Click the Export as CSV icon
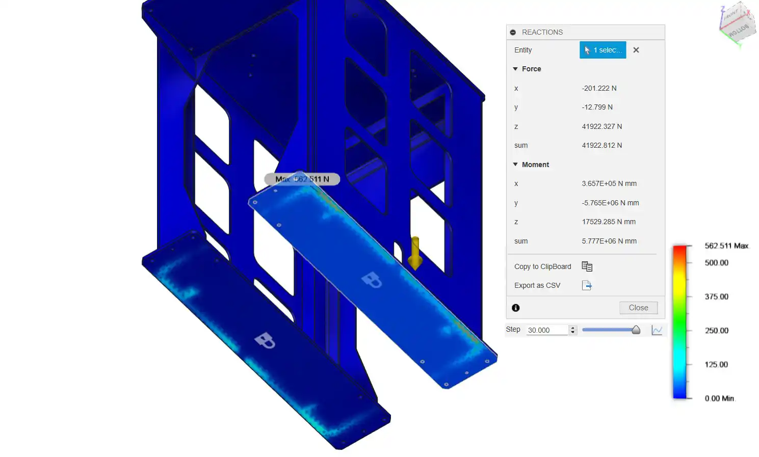This screenshot has width=759, height=457. 587,285
